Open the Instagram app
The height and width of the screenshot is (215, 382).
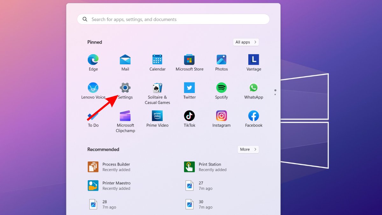(222, 119)
